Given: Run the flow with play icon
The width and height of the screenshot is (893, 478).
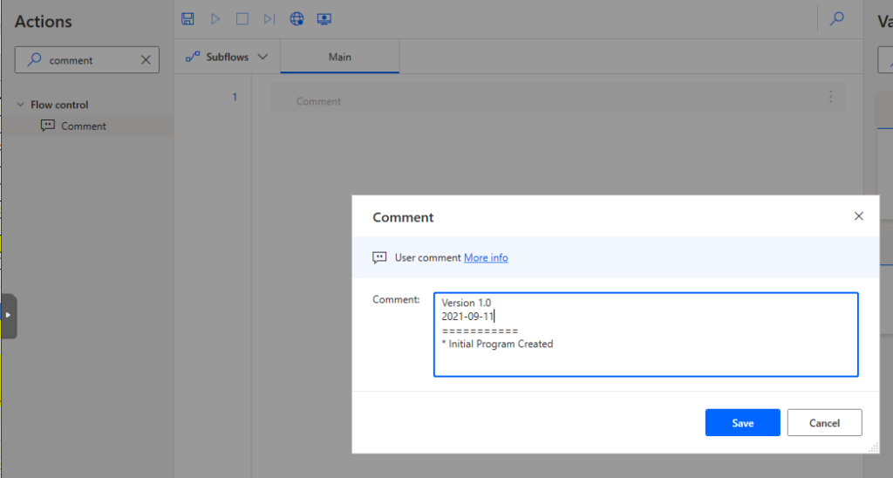Looking at the screenshot, I should tap(215, 19).
